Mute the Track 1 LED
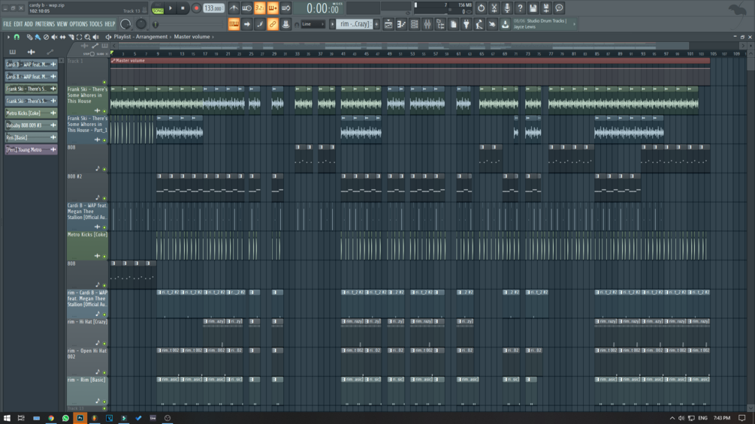The width and height of the screenshot is (755, 424). [104, 83]
